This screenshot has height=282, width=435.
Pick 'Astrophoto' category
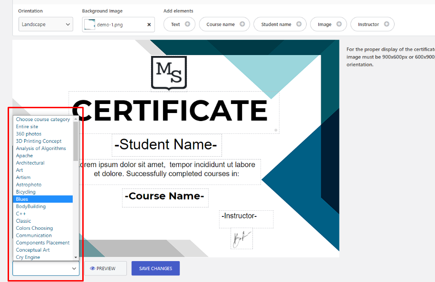pos(43,185)
